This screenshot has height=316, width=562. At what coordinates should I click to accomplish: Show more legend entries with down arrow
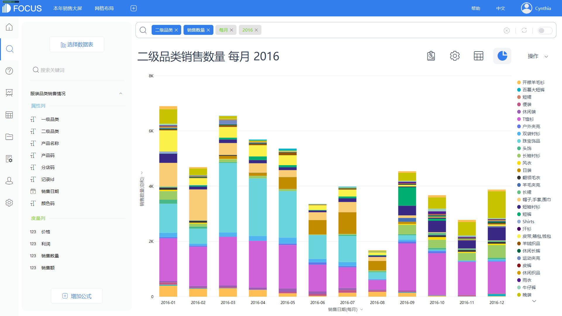[534, 301]
